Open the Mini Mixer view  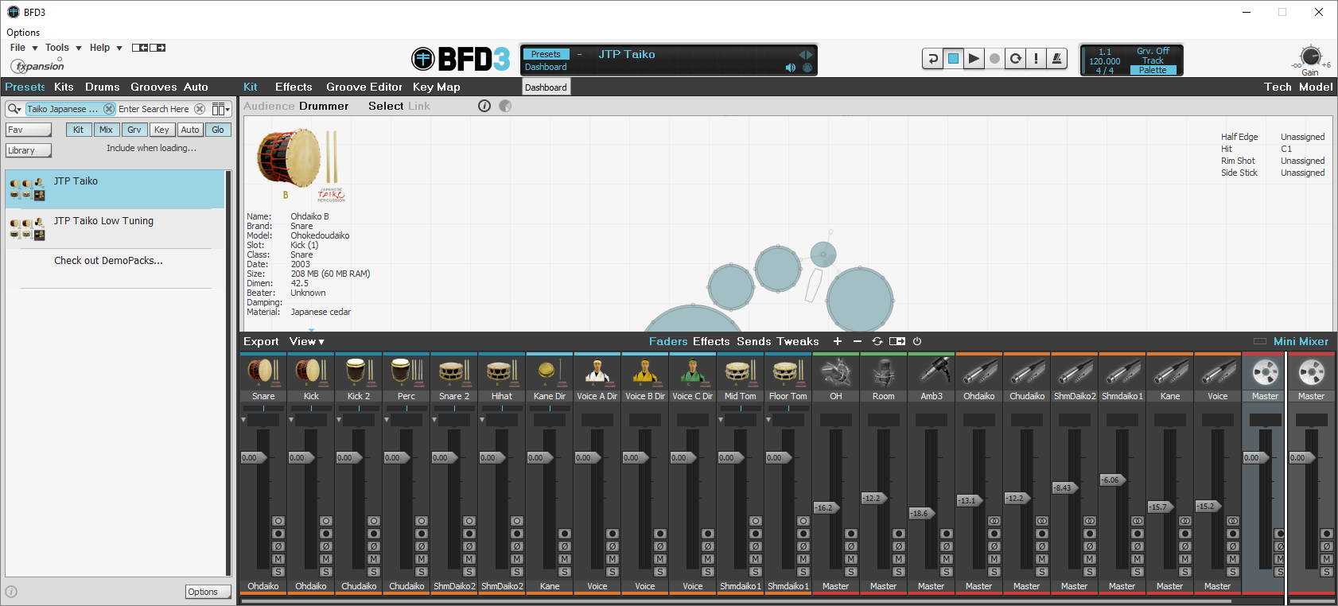(1301, 341)
